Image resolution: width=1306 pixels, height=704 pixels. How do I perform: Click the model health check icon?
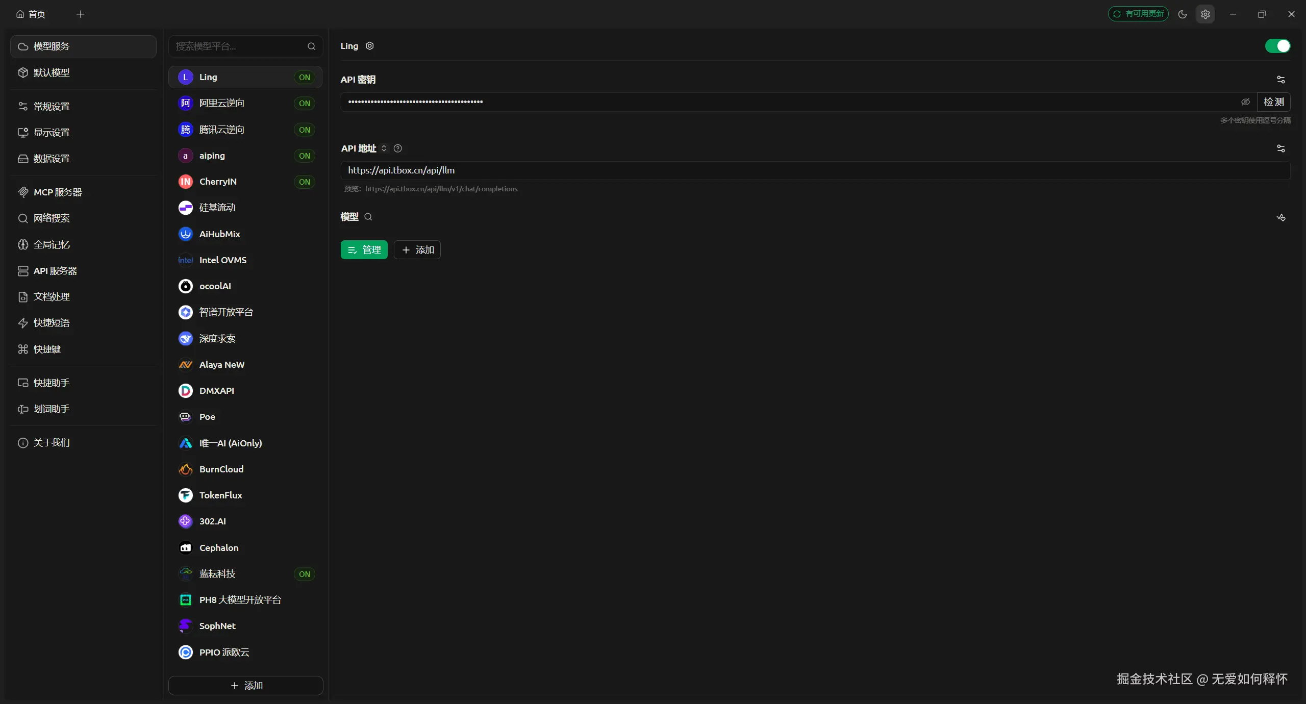[x=1280, y=217]
